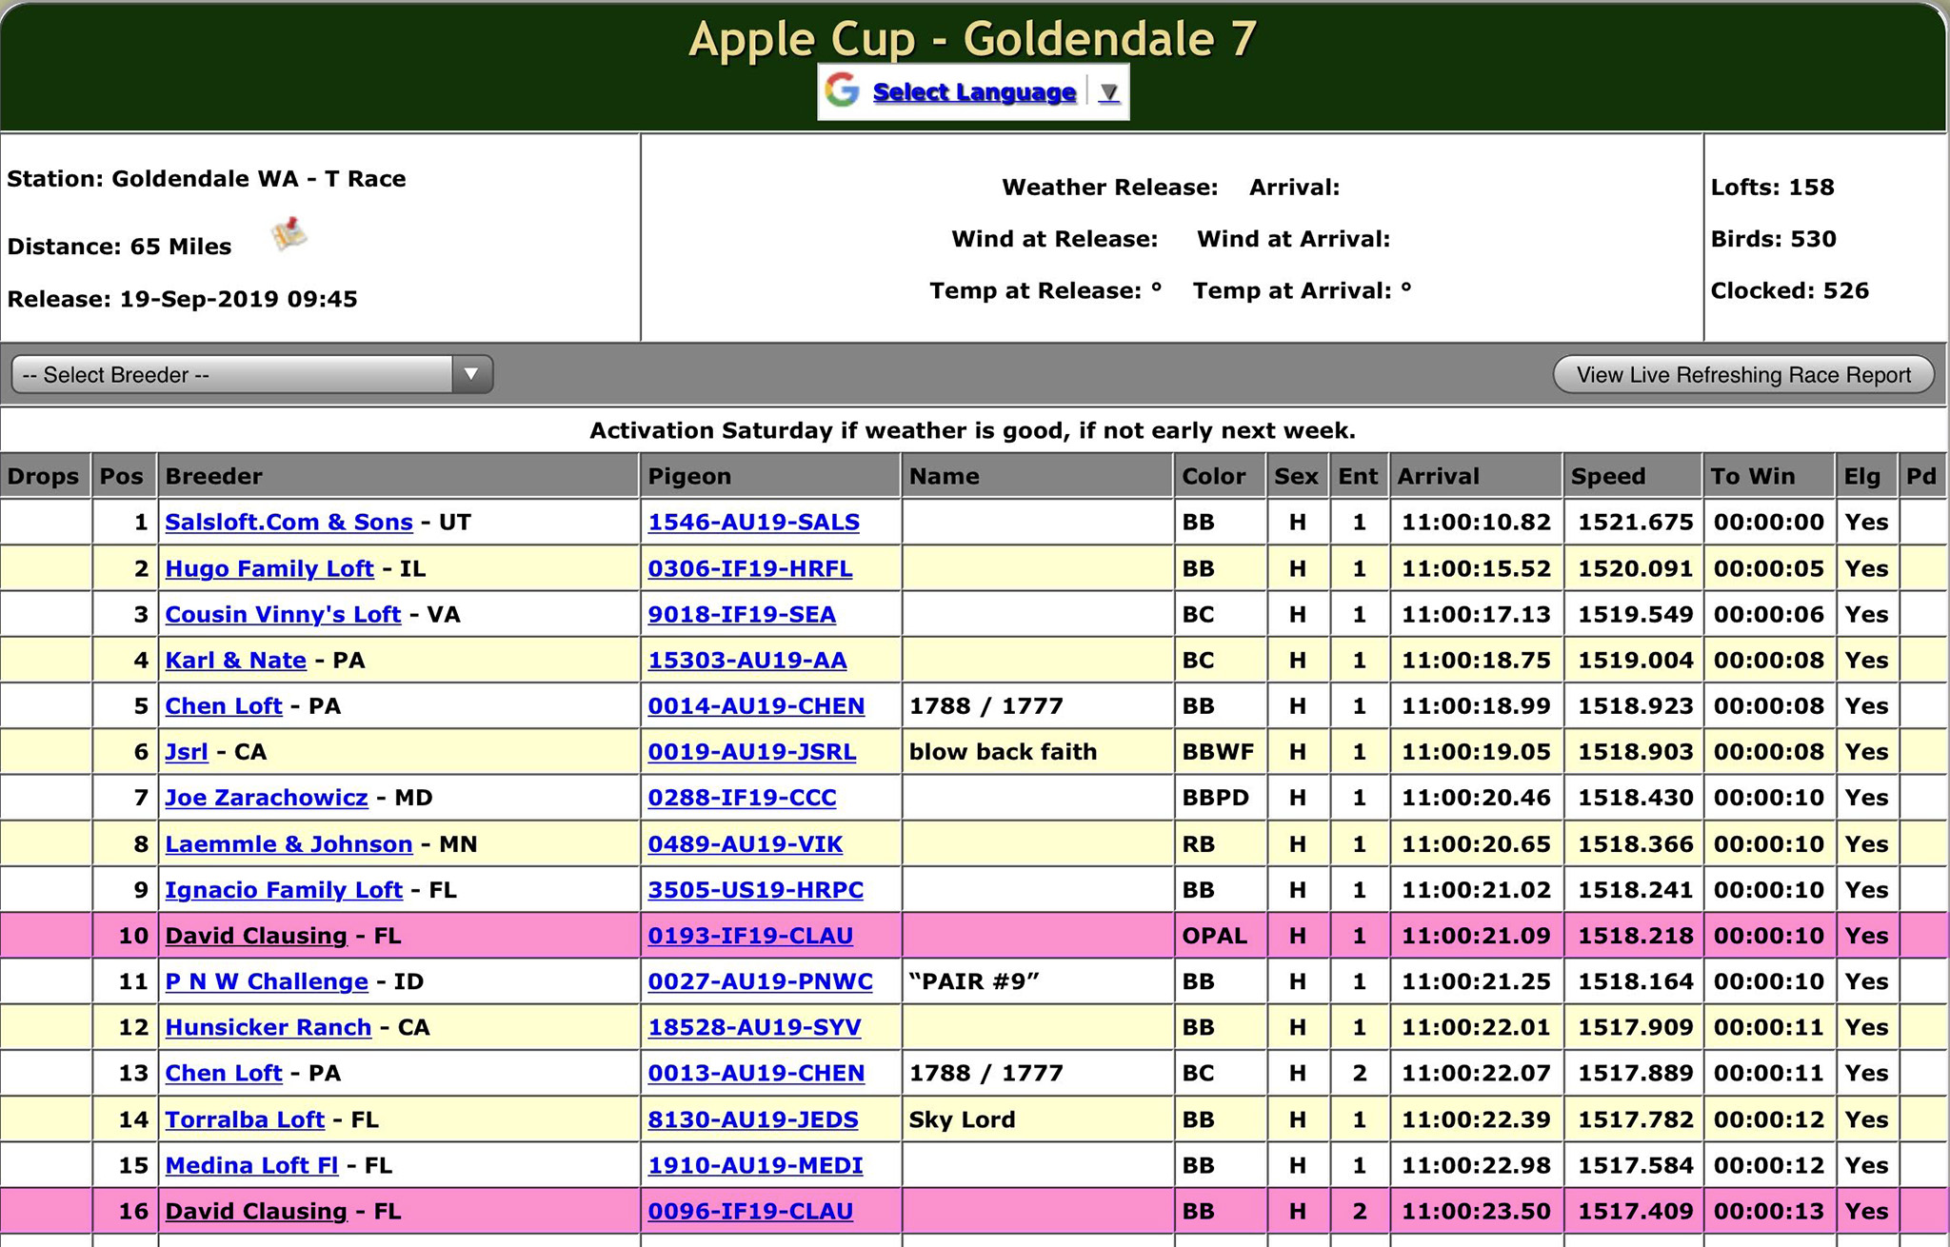The image size is (1950, 1247).
Task: Click Jsrl breeder link
Action: [x=187, y=752]
